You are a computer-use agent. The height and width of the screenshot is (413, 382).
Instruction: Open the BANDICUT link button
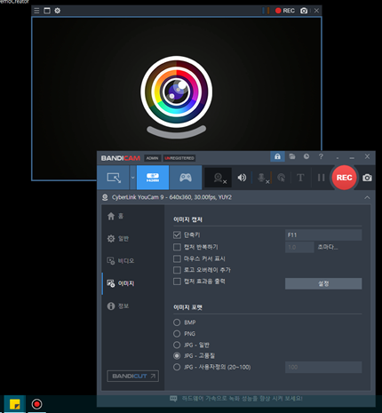click(132, 376)
